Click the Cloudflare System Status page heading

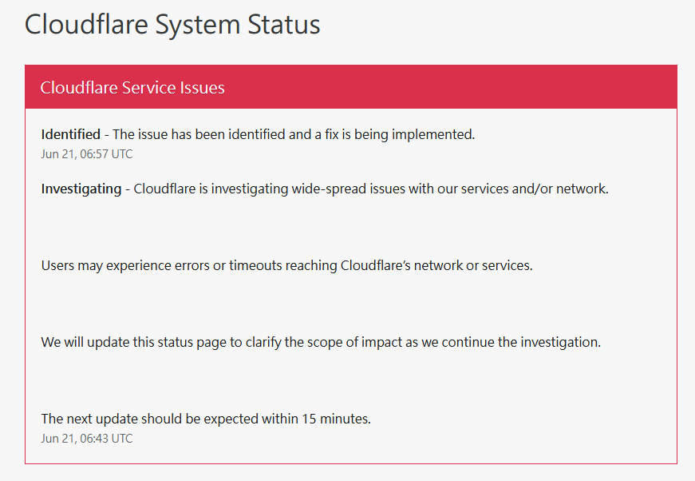pos(172,25)
